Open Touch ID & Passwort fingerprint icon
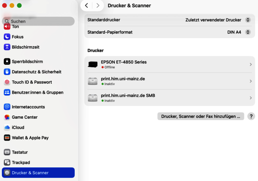The width and height of the screenshot is (258, 181). coord(7,82)
